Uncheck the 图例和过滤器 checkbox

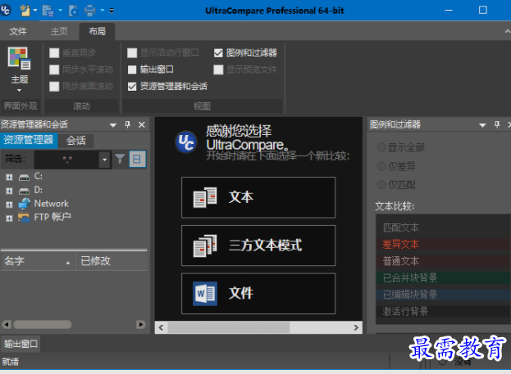click(x=218, y=52)
